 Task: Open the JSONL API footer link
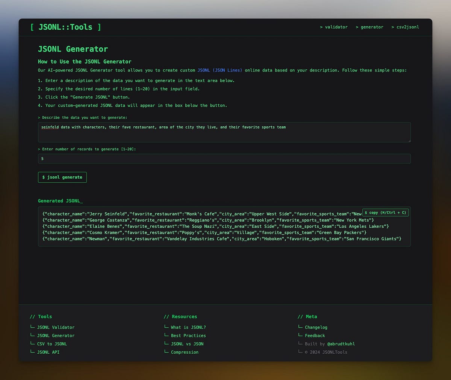coord(48,352)
